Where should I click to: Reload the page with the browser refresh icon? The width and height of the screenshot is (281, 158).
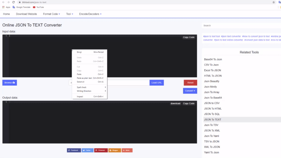(x=13, y=2)
